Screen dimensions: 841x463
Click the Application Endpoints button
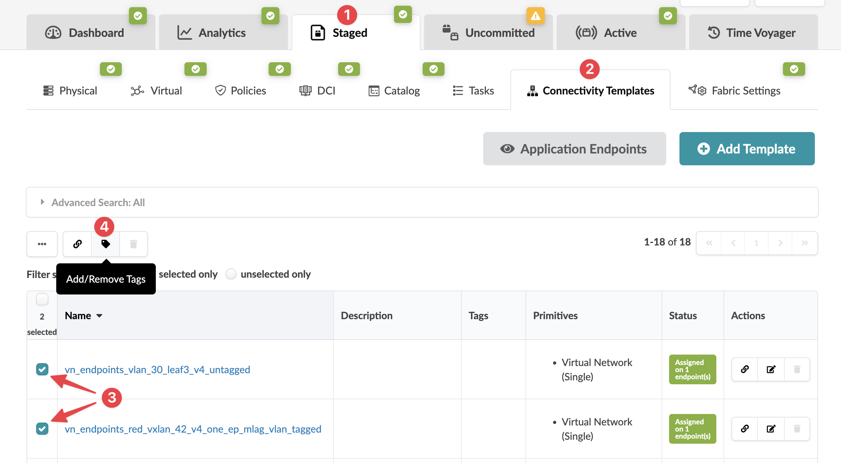pyautogui.click(x=574, y=149)
